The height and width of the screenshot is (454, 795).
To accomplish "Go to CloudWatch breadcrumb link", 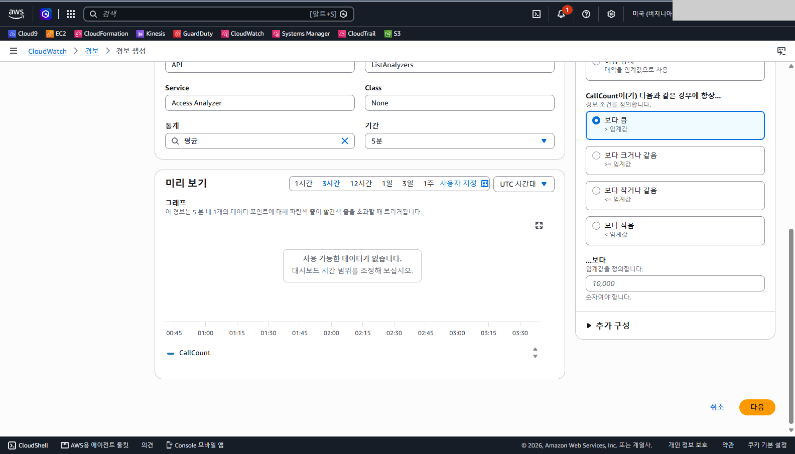I will click(x=47, y=51).
